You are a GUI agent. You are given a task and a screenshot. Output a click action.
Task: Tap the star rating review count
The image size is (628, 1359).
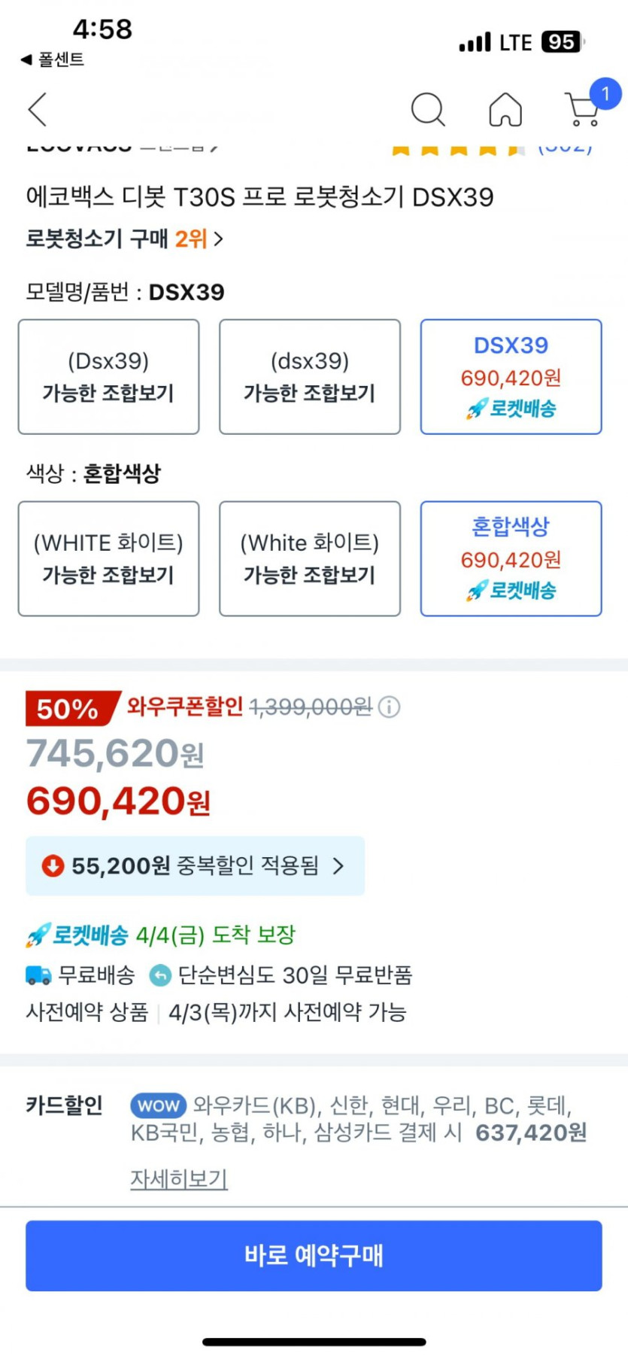tap(564, 148)
